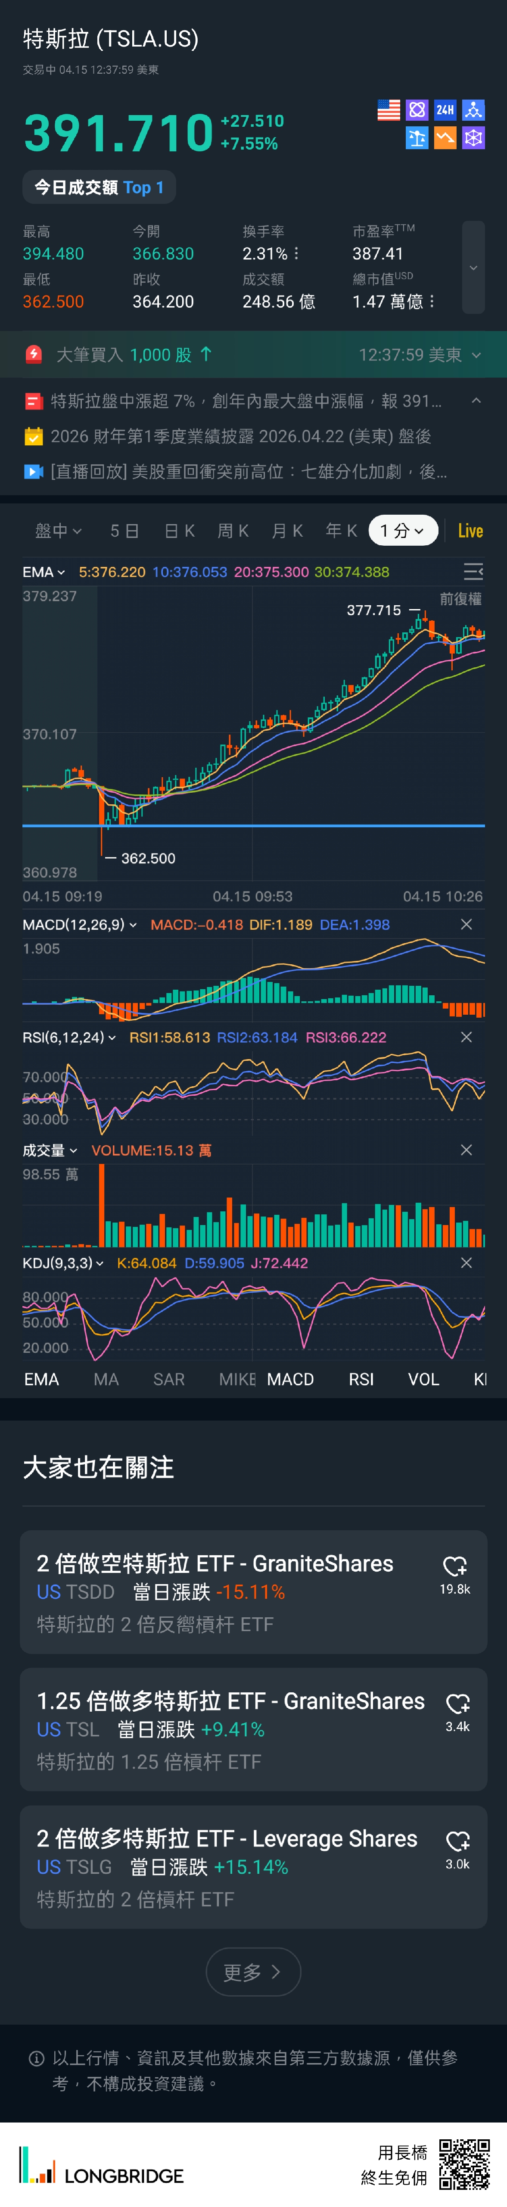
Task: Click the orange downward trend icon
Action: 445,138
